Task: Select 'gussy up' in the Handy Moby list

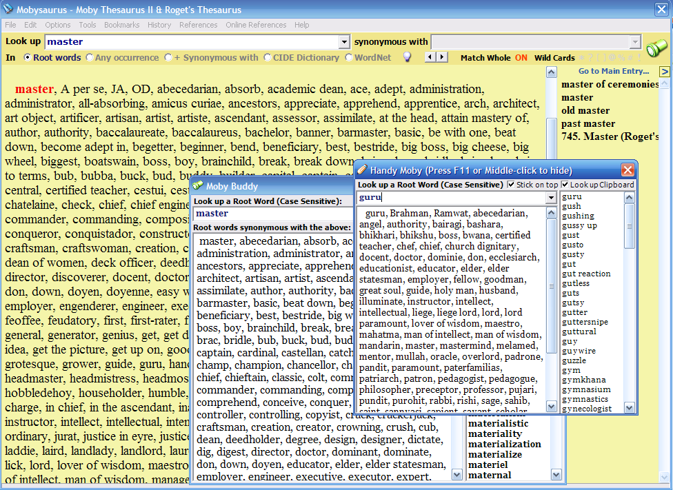Action: pyautogui.click(x=579, y=225)
